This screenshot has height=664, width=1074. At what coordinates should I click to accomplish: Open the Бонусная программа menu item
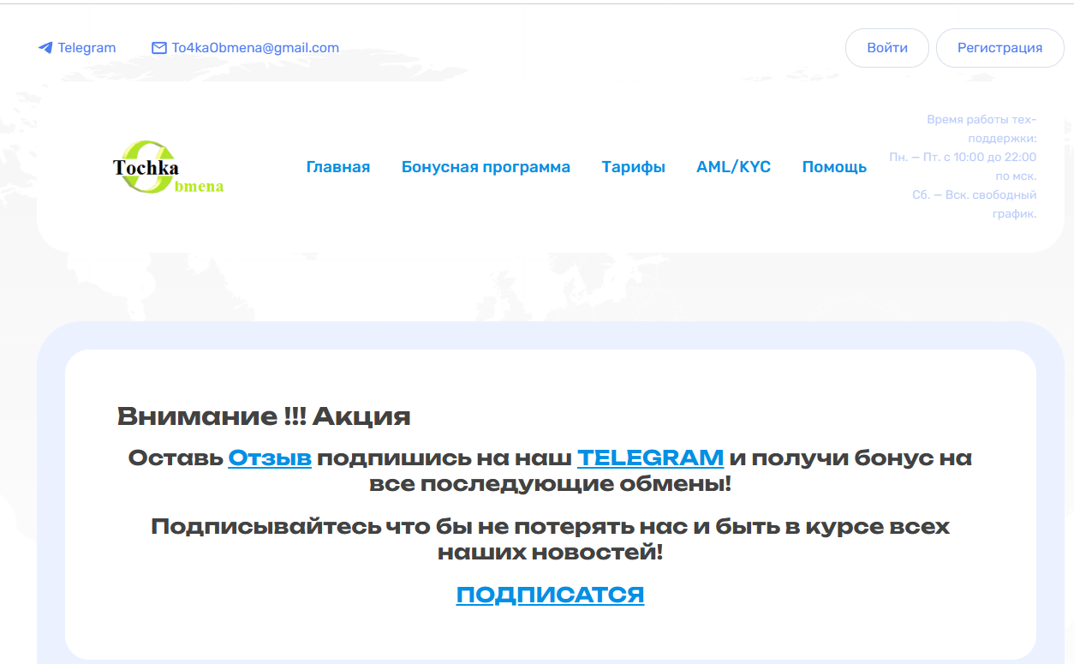(486, 167)
